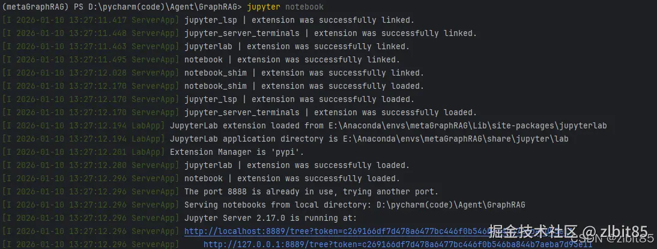The image size is (657, 249).
Task: Click the 'notebook_shim' successfully loaded line
Action: (304, 86)
